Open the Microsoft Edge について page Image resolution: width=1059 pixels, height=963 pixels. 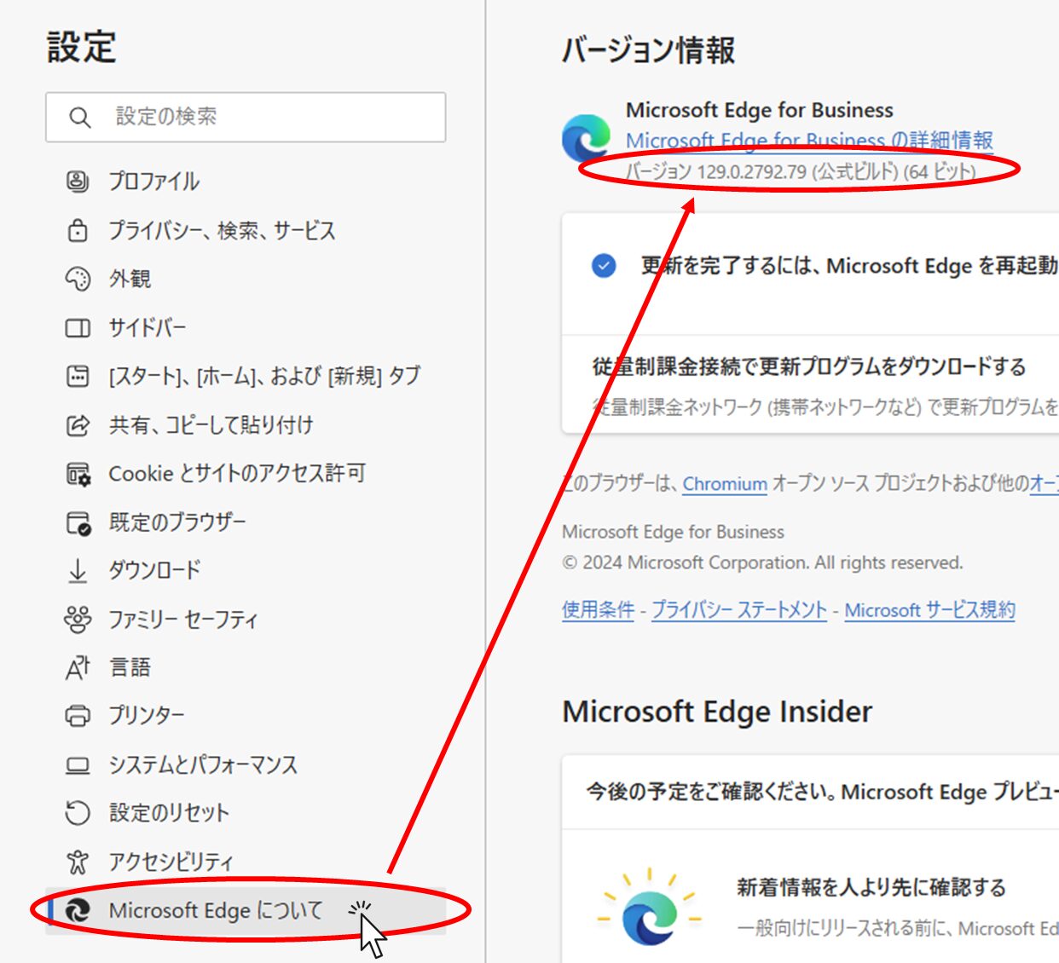click(216, 910)
